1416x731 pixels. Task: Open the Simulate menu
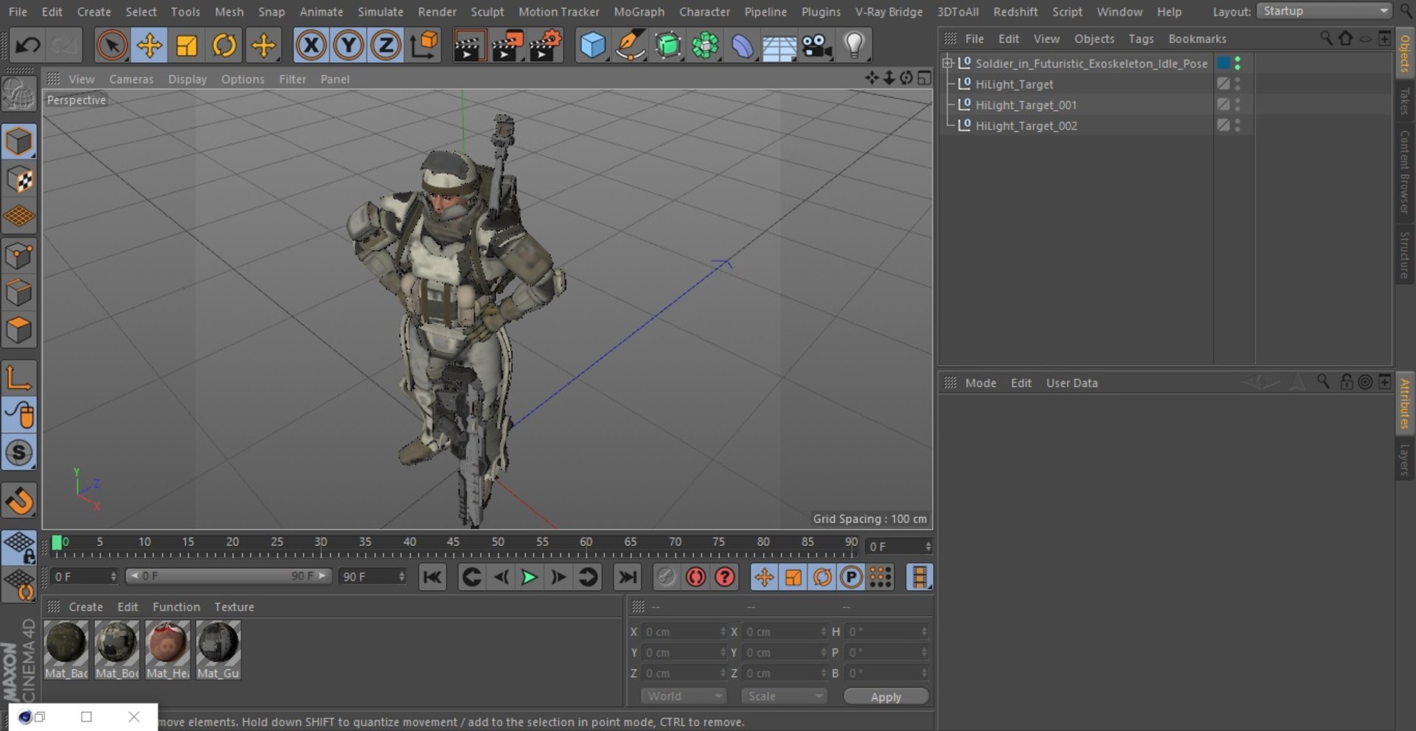[381, 12]
